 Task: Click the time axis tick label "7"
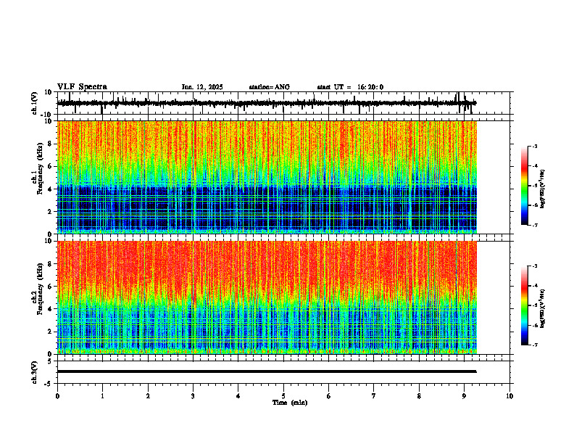point(374,396)
